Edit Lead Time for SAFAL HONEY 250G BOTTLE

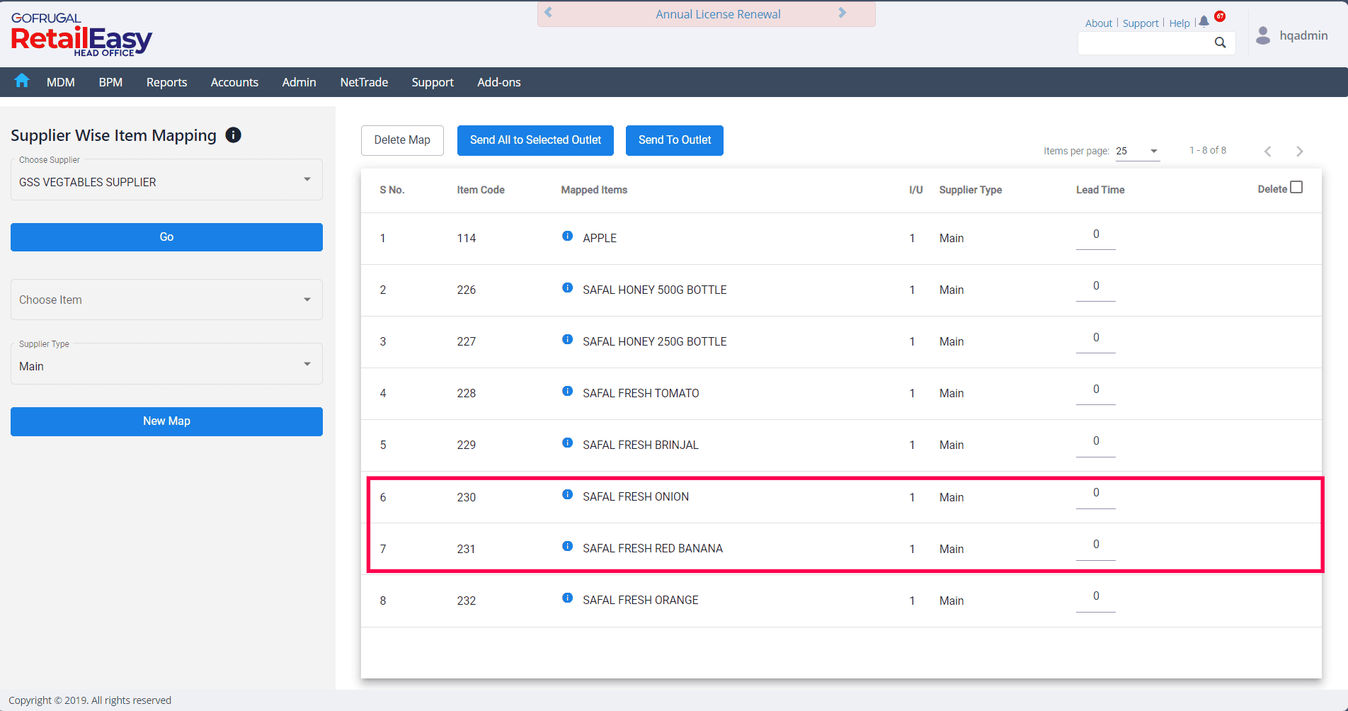(x=1096, y=339)
